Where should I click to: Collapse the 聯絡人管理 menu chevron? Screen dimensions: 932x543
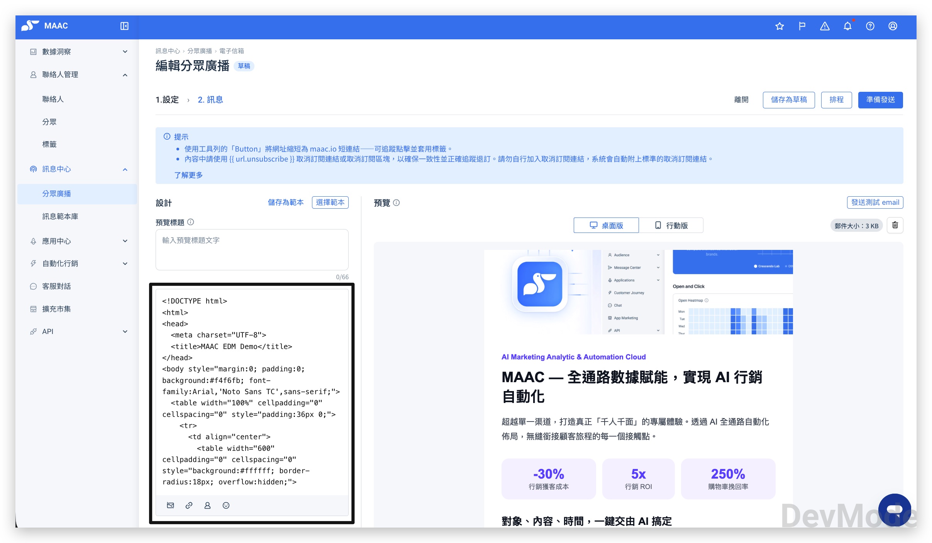tap(125, 74)
